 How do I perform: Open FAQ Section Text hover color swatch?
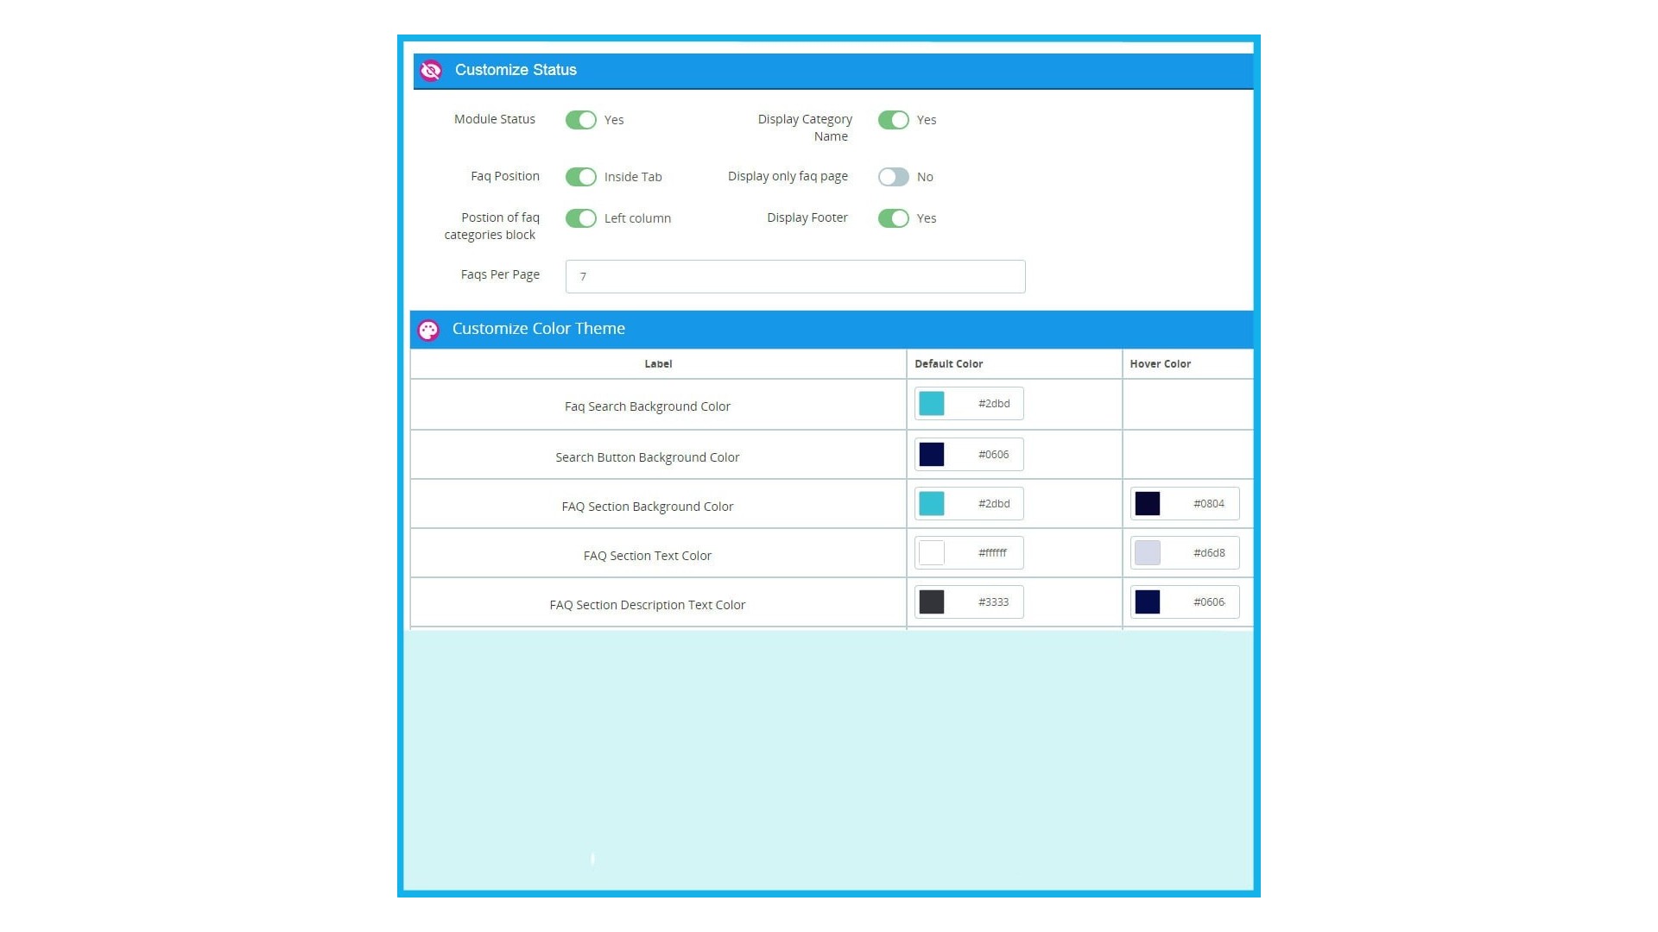pyautogui.click(x=1147, y=553)
